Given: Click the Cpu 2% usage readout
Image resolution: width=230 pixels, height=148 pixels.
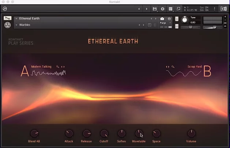Looking at the screenshot, I should tap(204, 7).
